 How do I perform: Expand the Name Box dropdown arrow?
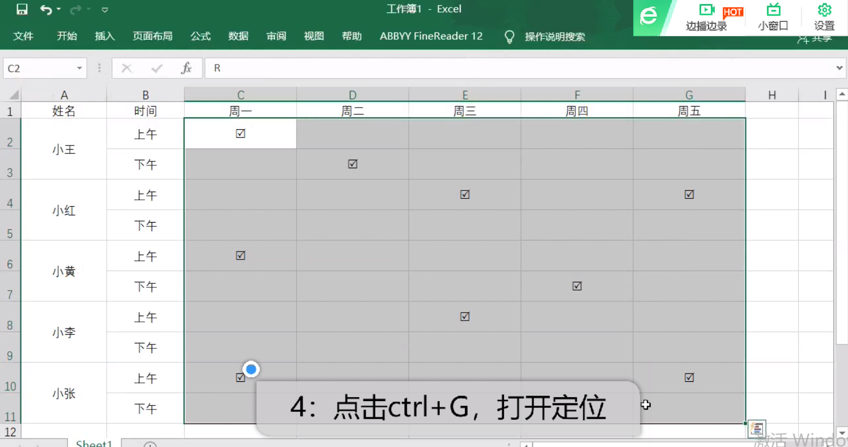pyautogui.click(x=79, y=69)
